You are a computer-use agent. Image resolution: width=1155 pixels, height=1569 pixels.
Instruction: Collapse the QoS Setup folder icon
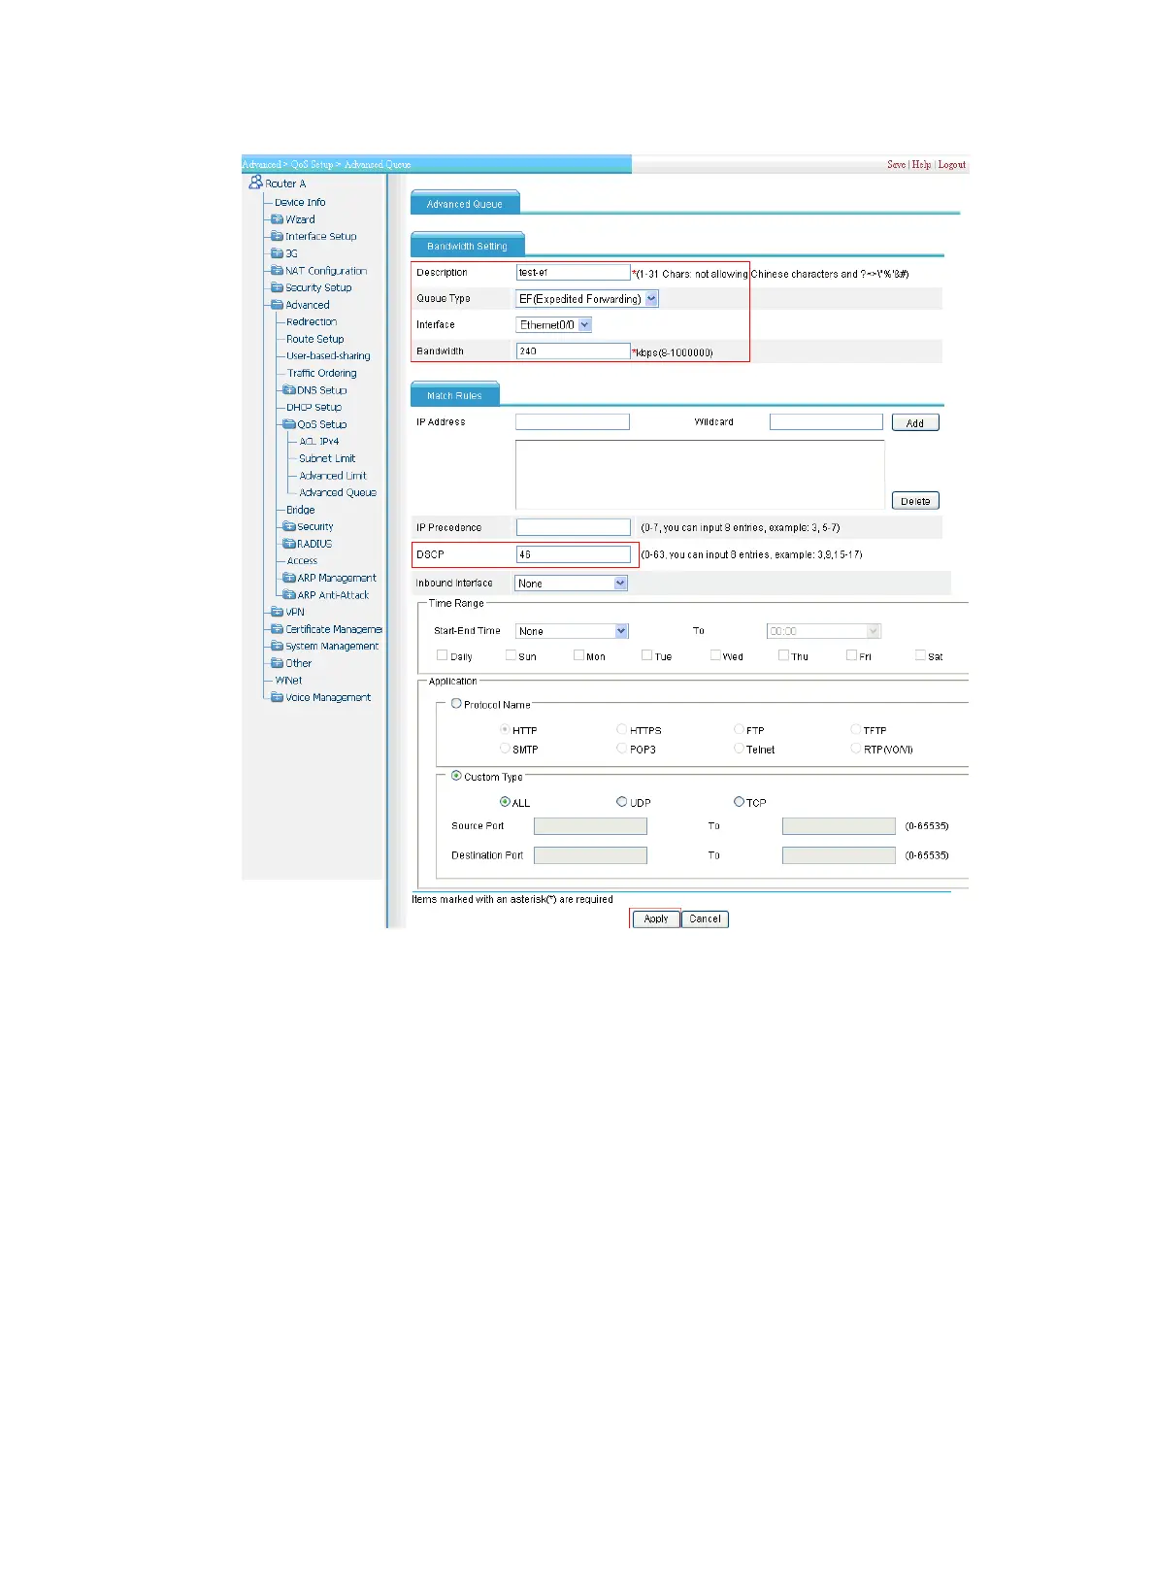click(288, 424)
